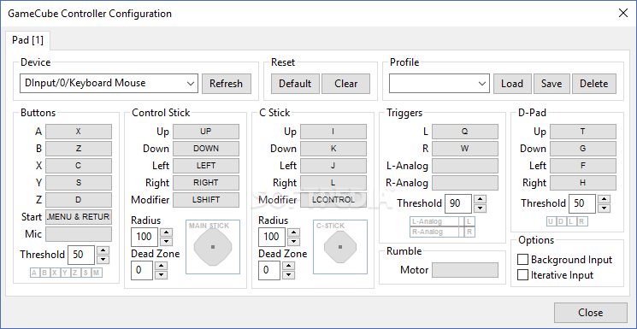Remap Control Stick Modifier LSHIFT binding
Viewport: 637px width, 329px height.
click(x=206, y=200)
